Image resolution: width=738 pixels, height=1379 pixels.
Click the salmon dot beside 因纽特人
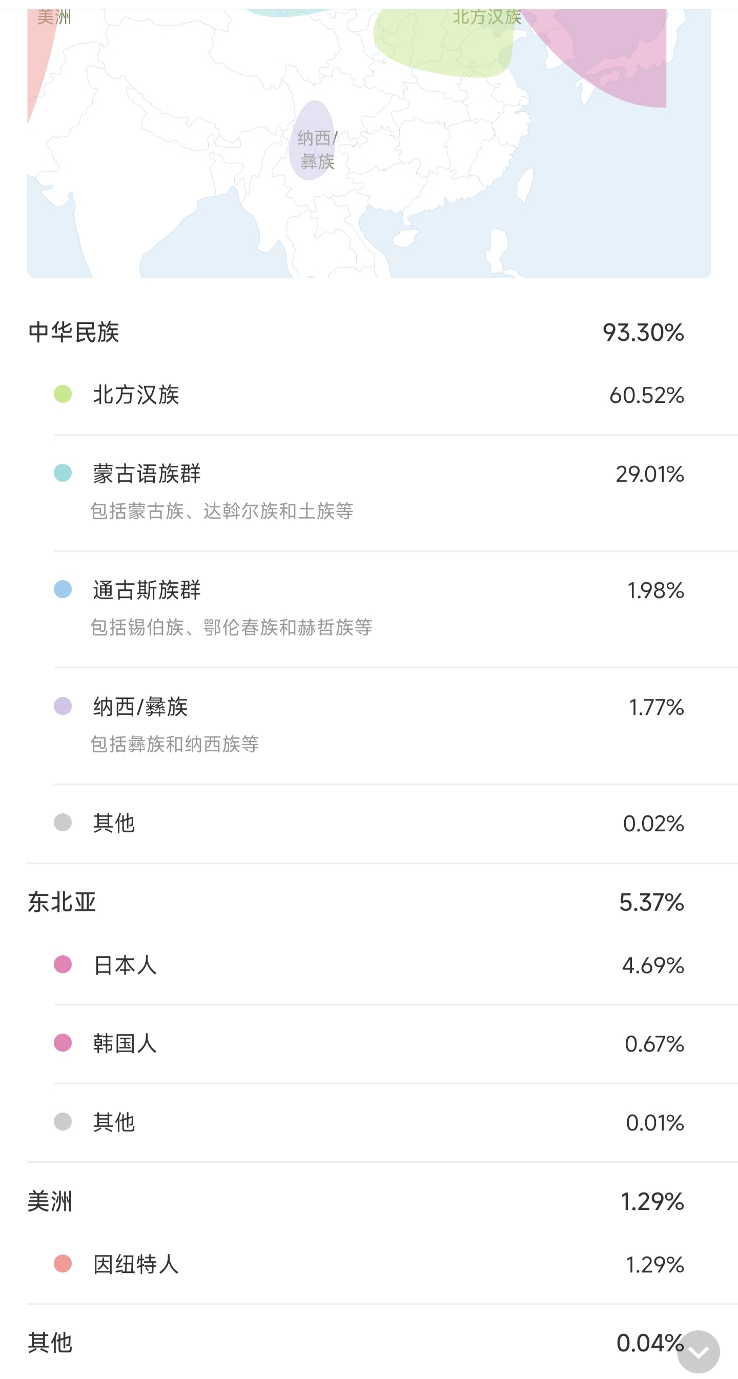coord(63,1263)
